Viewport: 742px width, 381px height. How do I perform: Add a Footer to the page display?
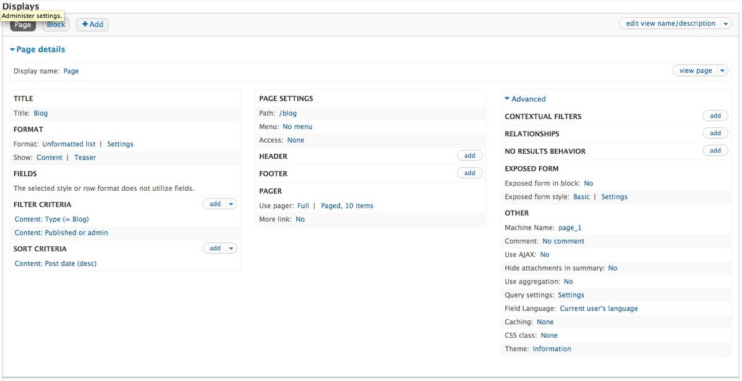pyautogui.click(x=469, y=172)
